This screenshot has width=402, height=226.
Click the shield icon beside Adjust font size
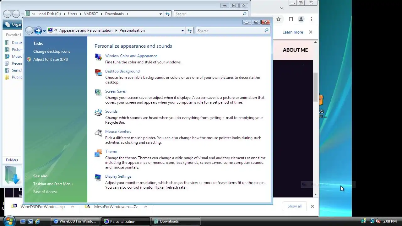click(x=29, y=59)
